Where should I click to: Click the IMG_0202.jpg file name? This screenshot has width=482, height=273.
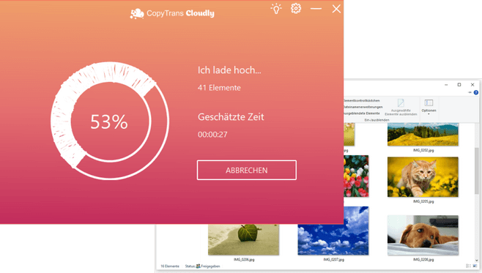coord(423,151)
